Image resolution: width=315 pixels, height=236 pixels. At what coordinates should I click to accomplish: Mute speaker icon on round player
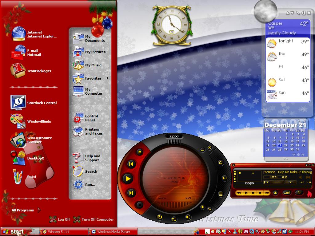click(188, 217)
